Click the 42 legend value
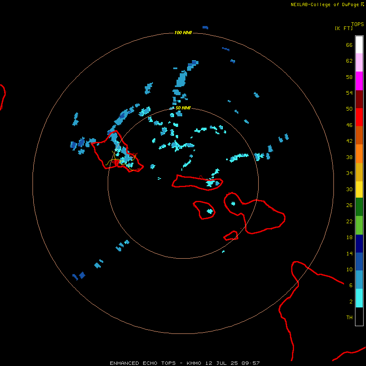The height and width of the screenshot is (366, 366). tap(349, 141)
